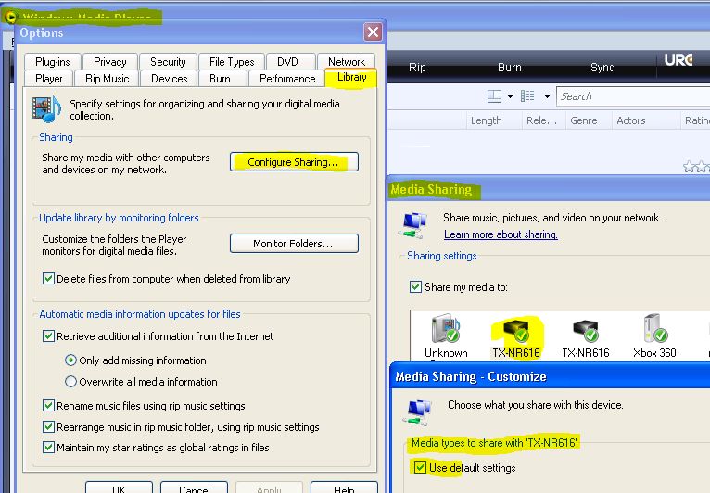Switch to the Rip Music tab

pyautogui.click(x=107, y=79)
